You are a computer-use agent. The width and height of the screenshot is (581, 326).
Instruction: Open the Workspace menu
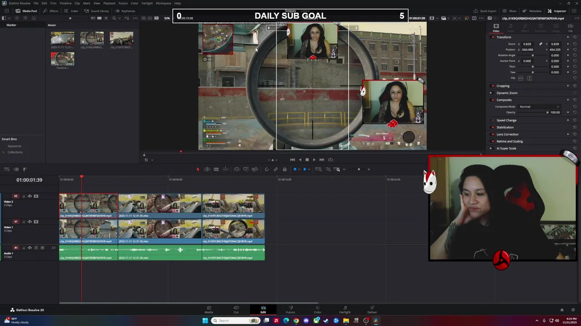click(x=163, y=3)
